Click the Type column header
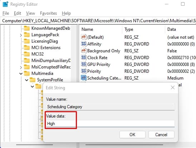Viewport: 196px width, 148px height. (x=129, y=29)
